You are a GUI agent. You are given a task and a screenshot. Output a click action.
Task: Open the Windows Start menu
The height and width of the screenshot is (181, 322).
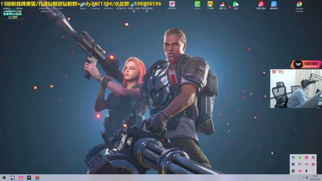coord(4,177)
